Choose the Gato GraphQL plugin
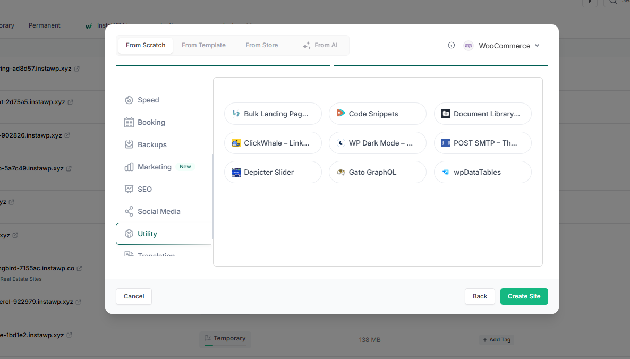 (378, 172)
